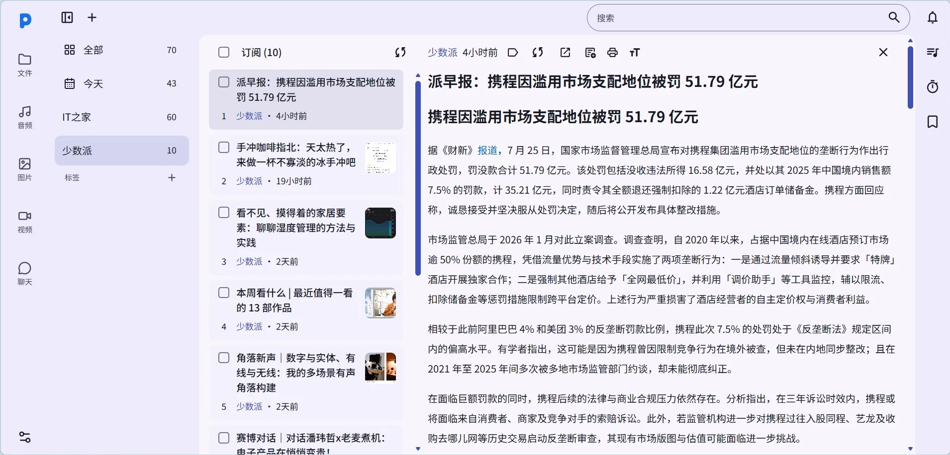Click reader pane scroll-up arrow

(911, 41)
